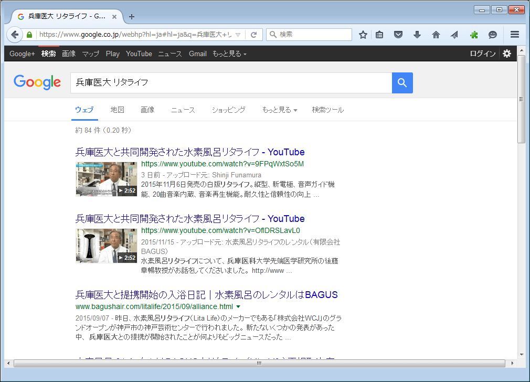Screen dimensions: 530x382
Task: Expand もっと見る in the black Google bar
Action: [229, 54]
